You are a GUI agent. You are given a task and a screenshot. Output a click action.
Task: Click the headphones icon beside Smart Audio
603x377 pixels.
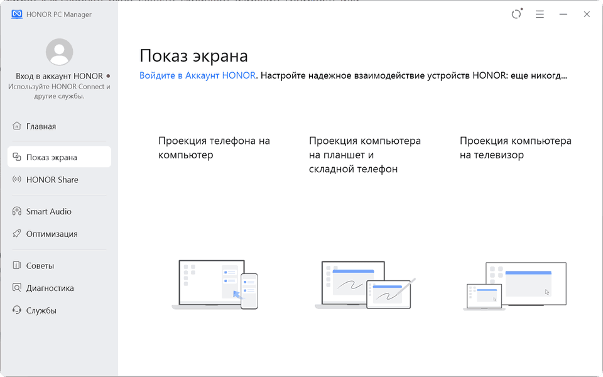coord(16,211)
